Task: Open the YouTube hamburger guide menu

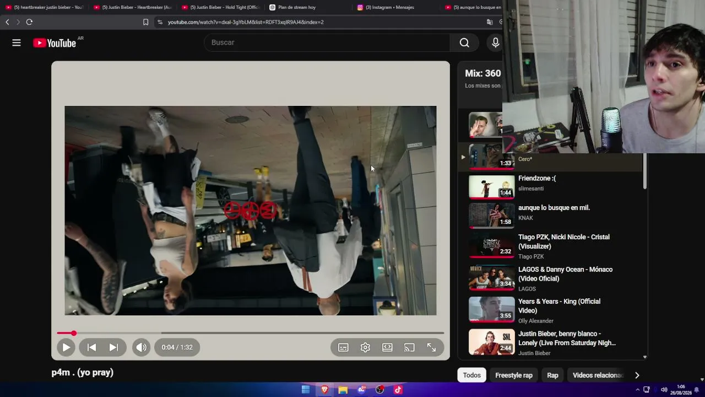Action: [x=17, y=42]
